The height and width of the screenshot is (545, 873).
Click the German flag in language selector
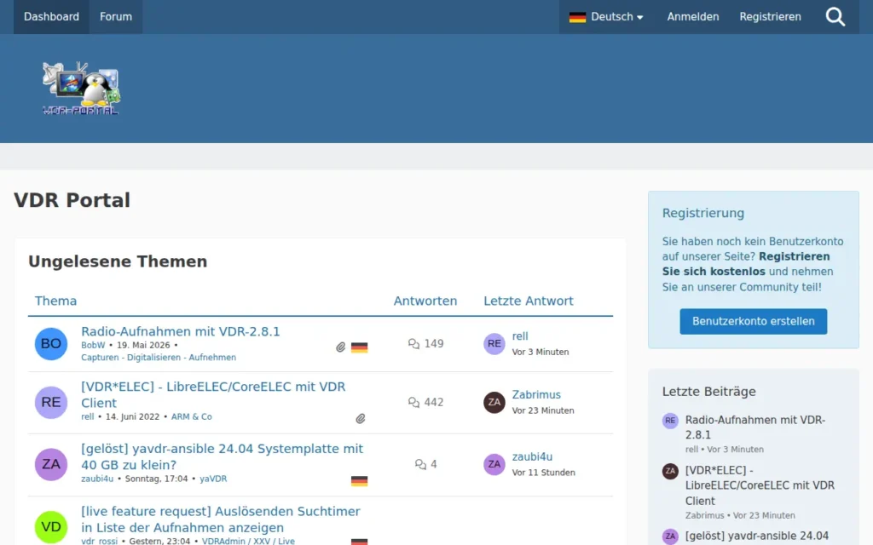577,17
